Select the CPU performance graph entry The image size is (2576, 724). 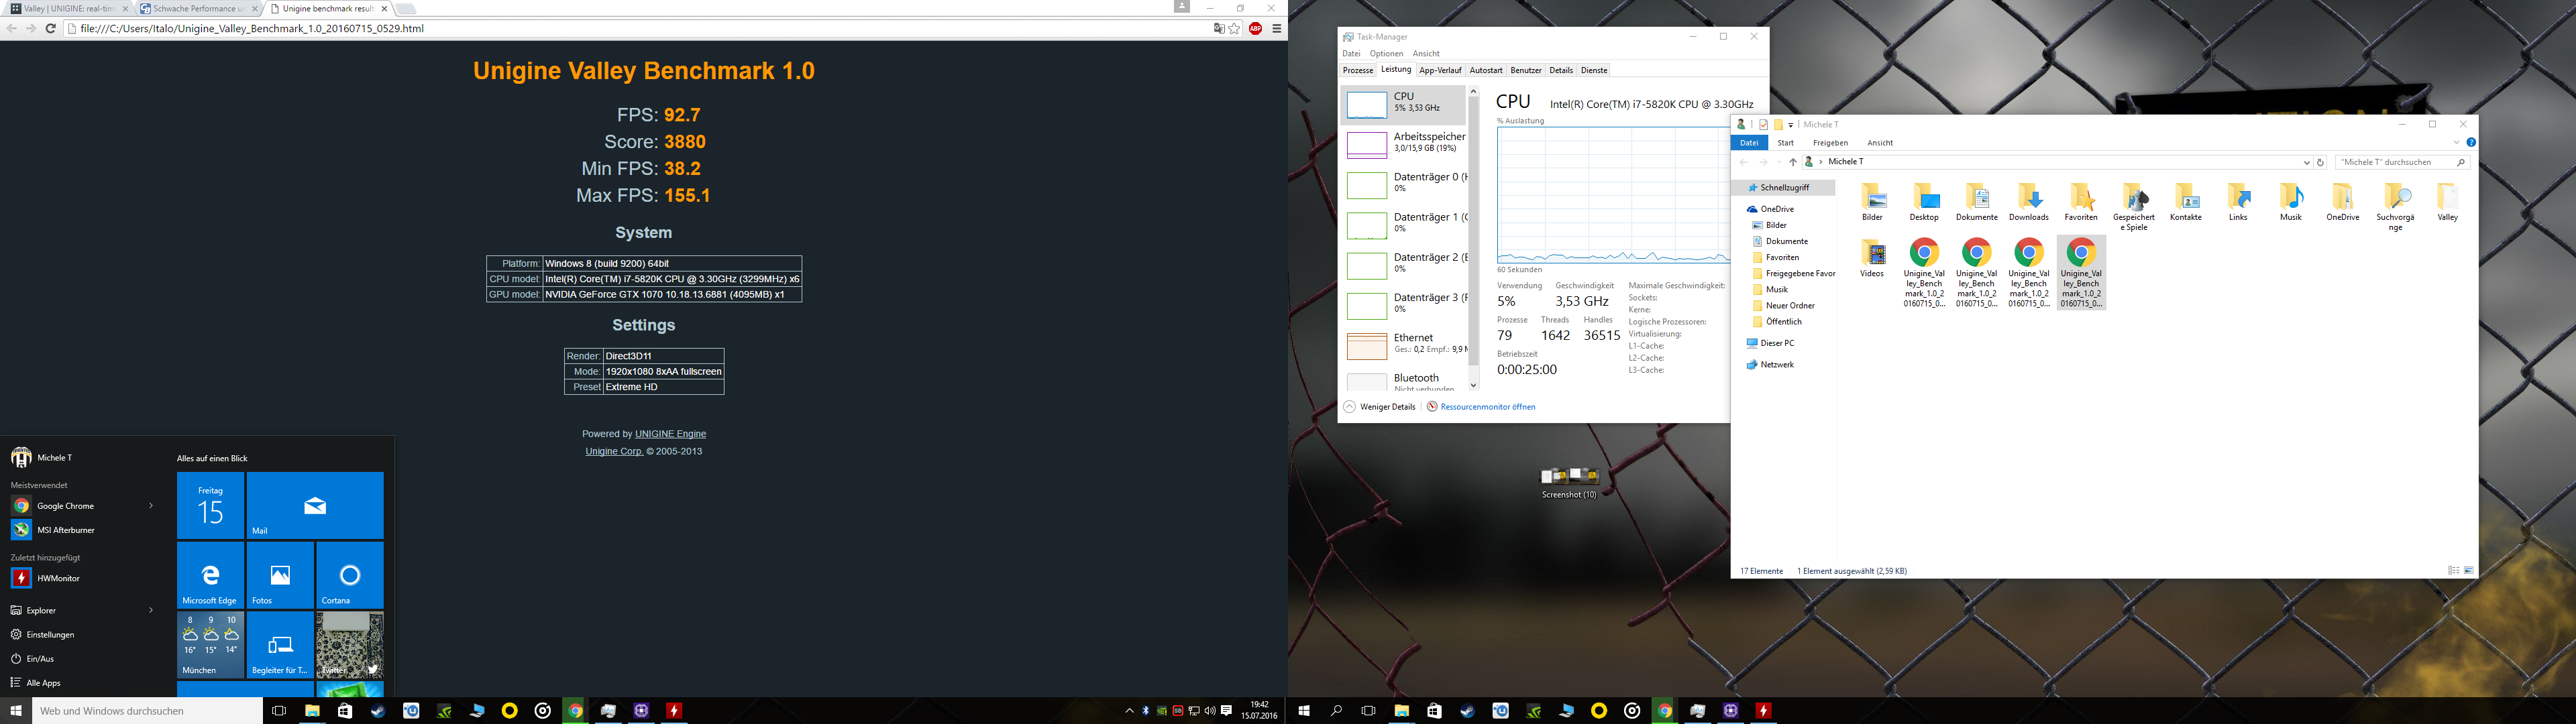[x=1403, y=103]
